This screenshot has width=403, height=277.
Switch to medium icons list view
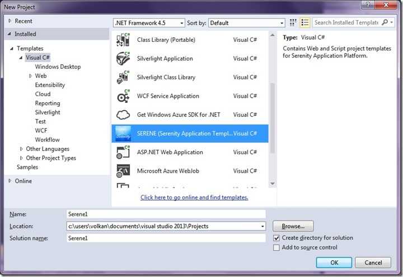305,22
